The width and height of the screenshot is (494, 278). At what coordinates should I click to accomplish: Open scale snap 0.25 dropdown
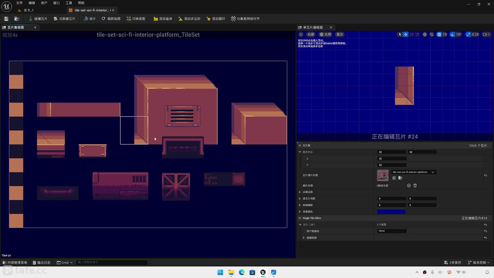pyautogui.click(x=475, y=34)
